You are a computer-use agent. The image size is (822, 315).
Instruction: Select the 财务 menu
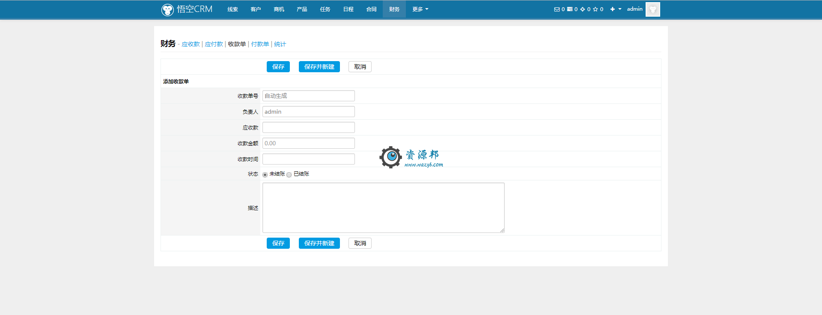(x=394, y=9)
